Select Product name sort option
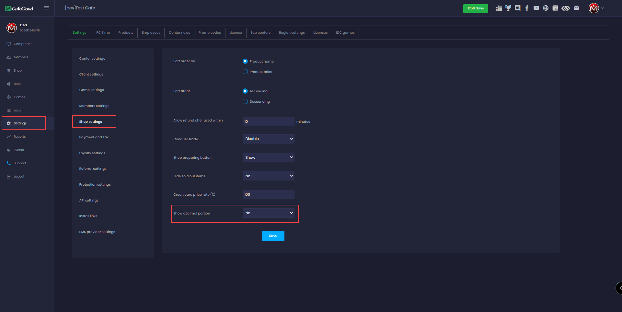This screenshot has height=312, width=622. (245, 61)
